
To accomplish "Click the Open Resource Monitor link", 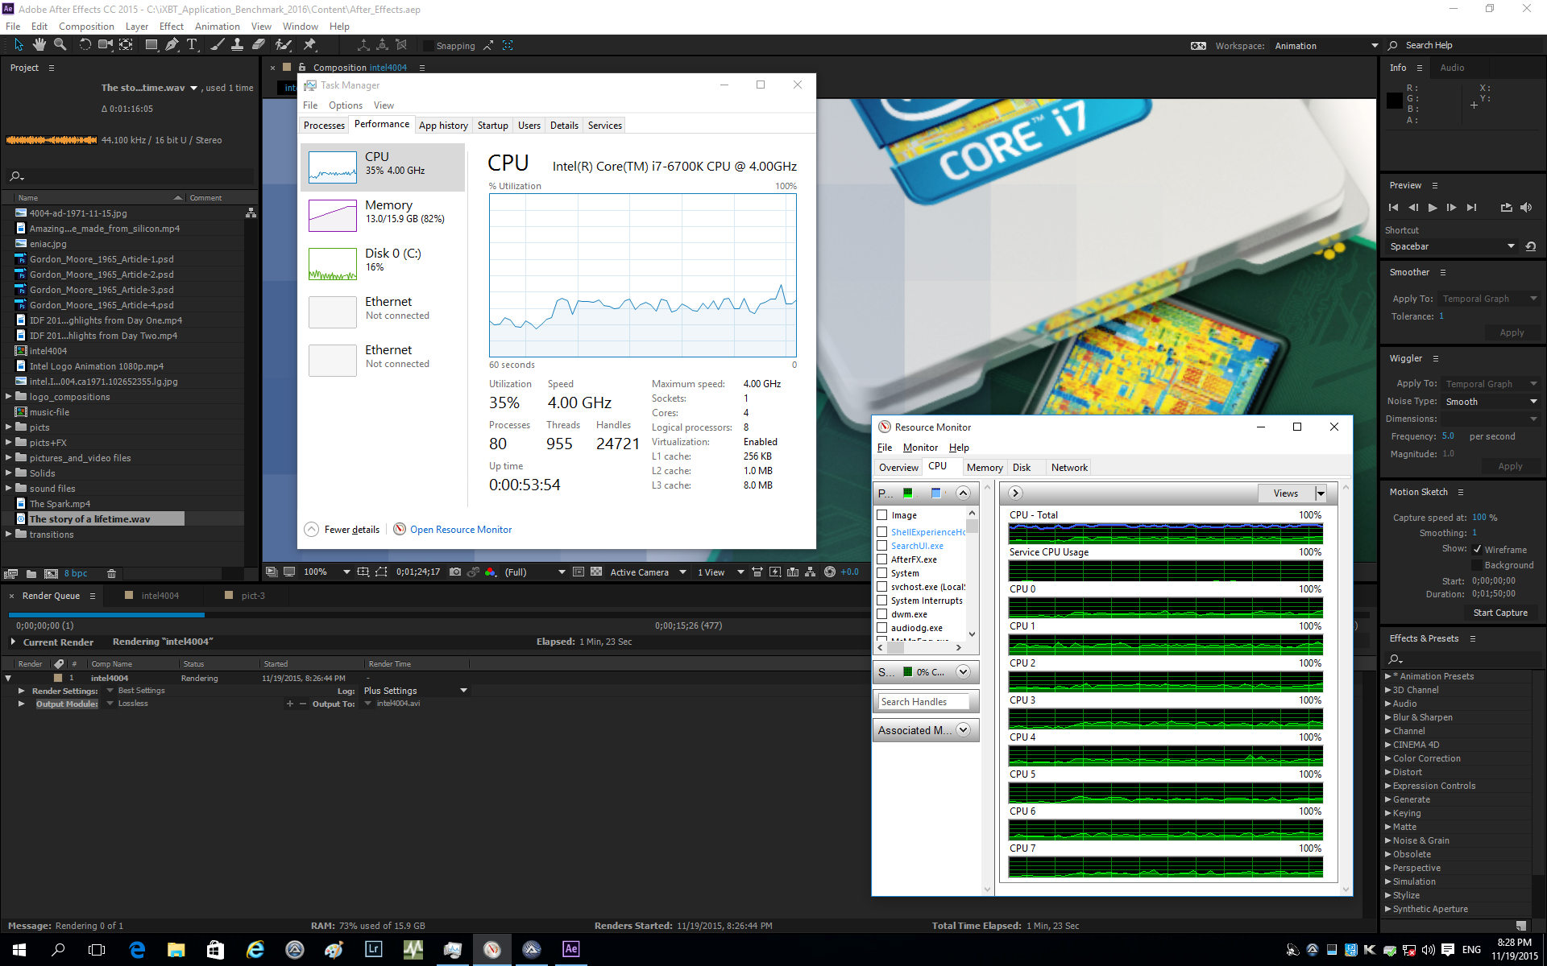I will pyautogui.click(x=460, y=530).
